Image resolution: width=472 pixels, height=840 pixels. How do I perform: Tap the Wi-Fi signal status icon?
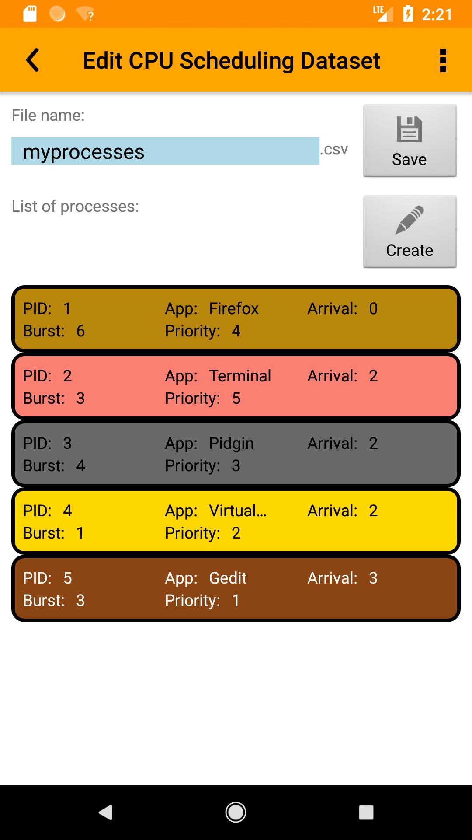coord(85,14)
